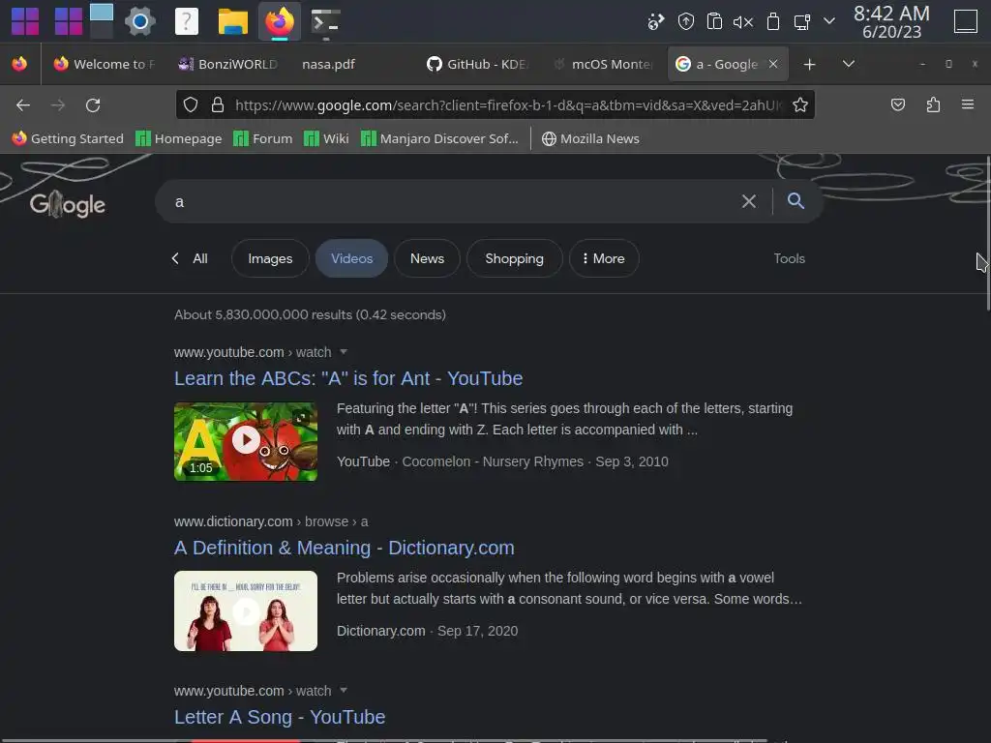
Task: Open the help question-mark app in the taskbar
Action: pos(187,21)
